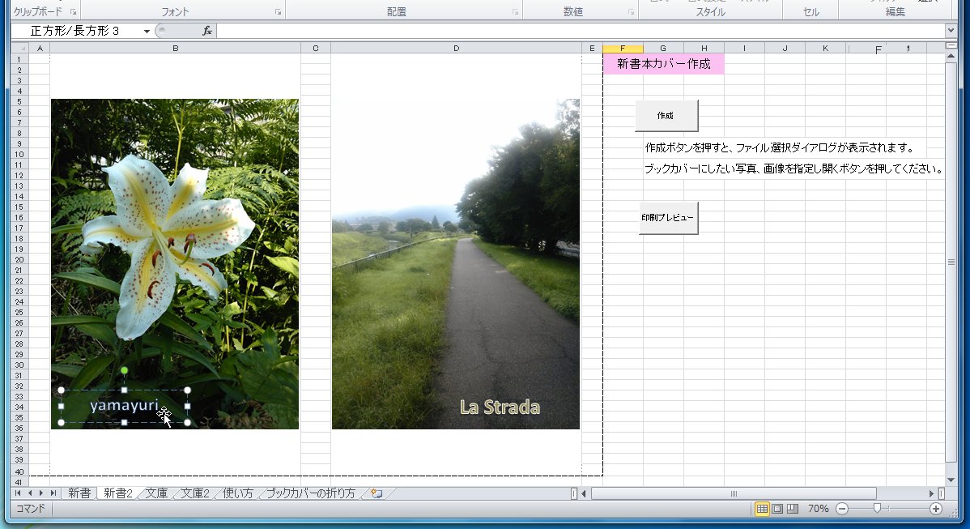Go to the last sheet tab with the arrow
Screen dimensions: 970x529
(x=53, y=493)
